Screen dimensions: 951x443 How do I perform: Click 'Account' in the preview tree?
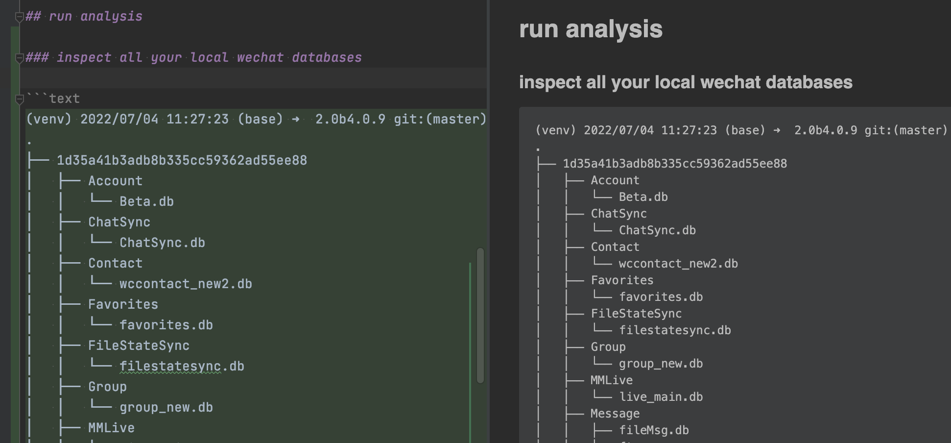615,180
